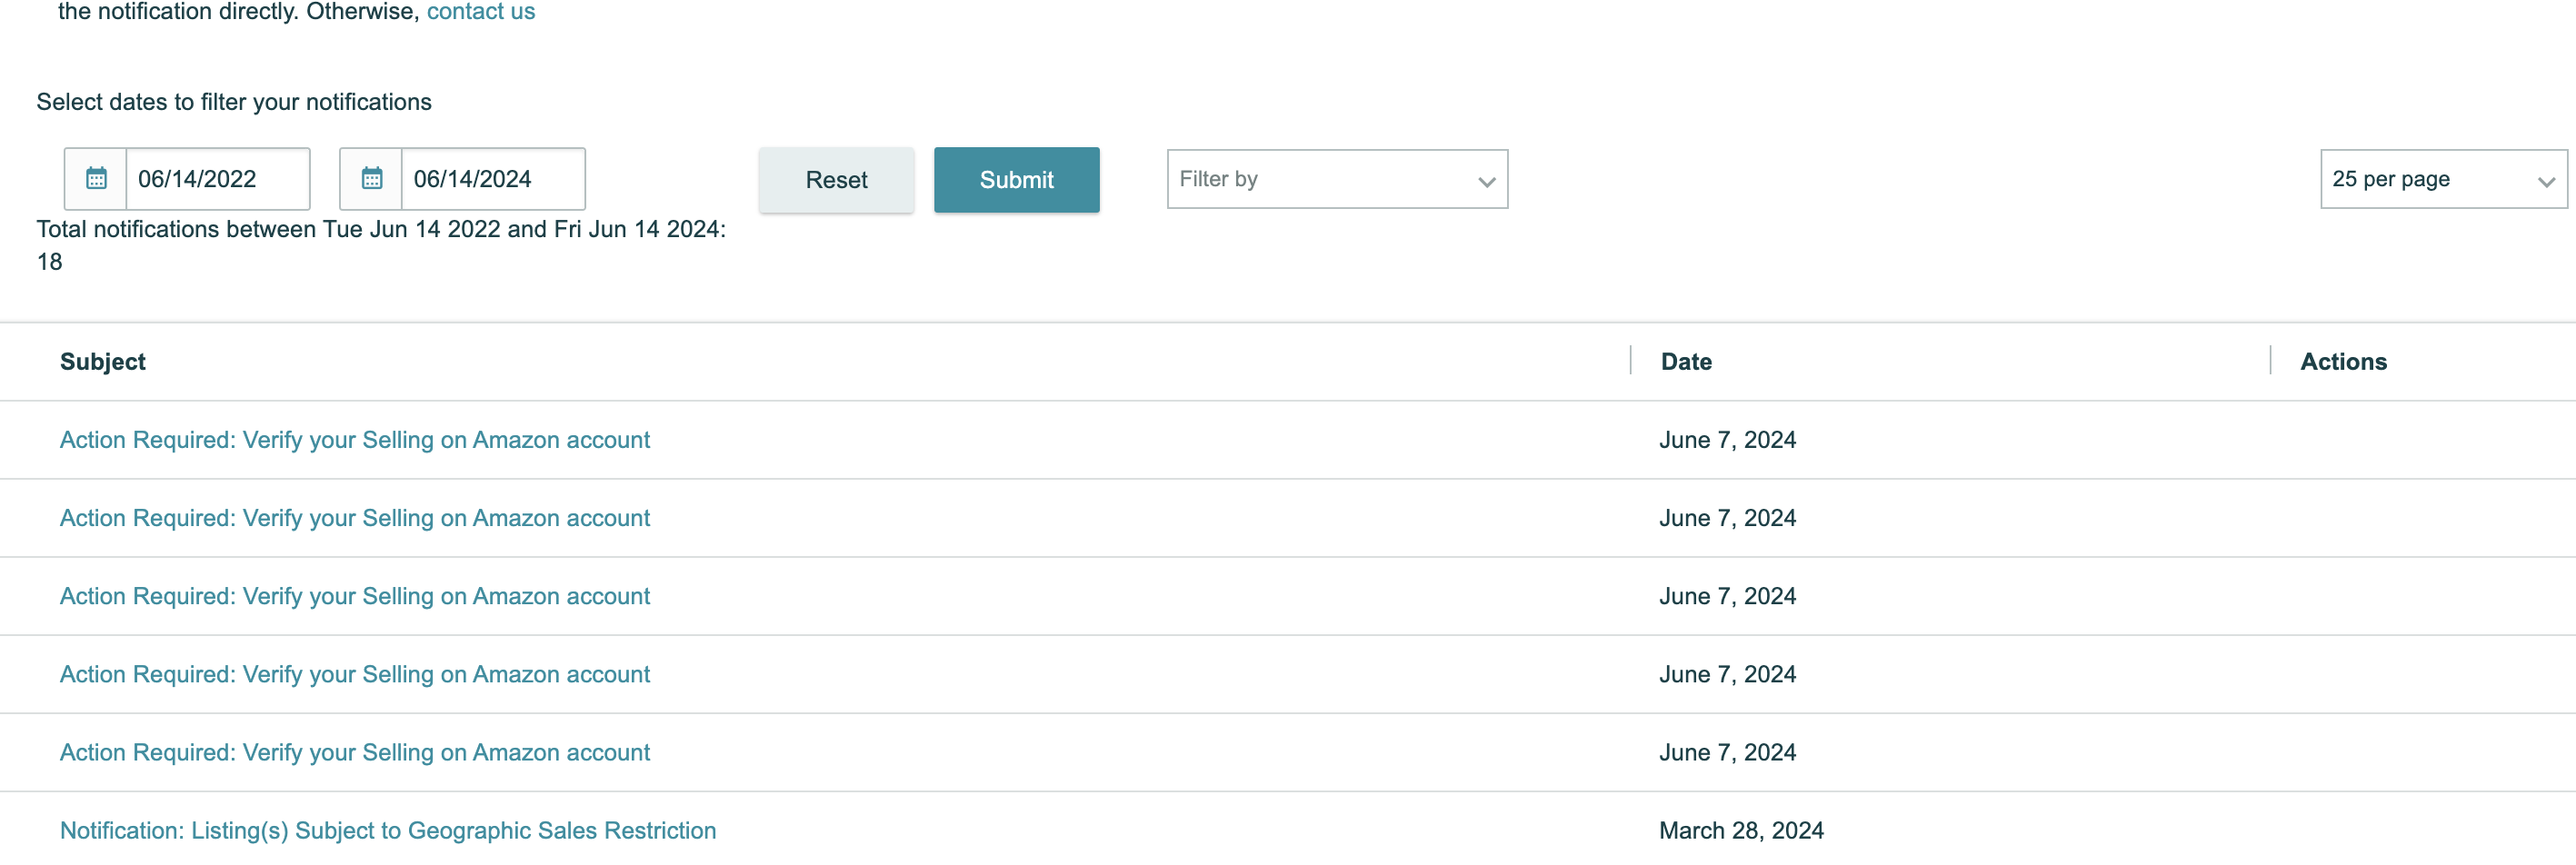This screenshot has height=865, width=2576.
Task: Open the fourth Action Required verify account notification
Action: (355, 674)
